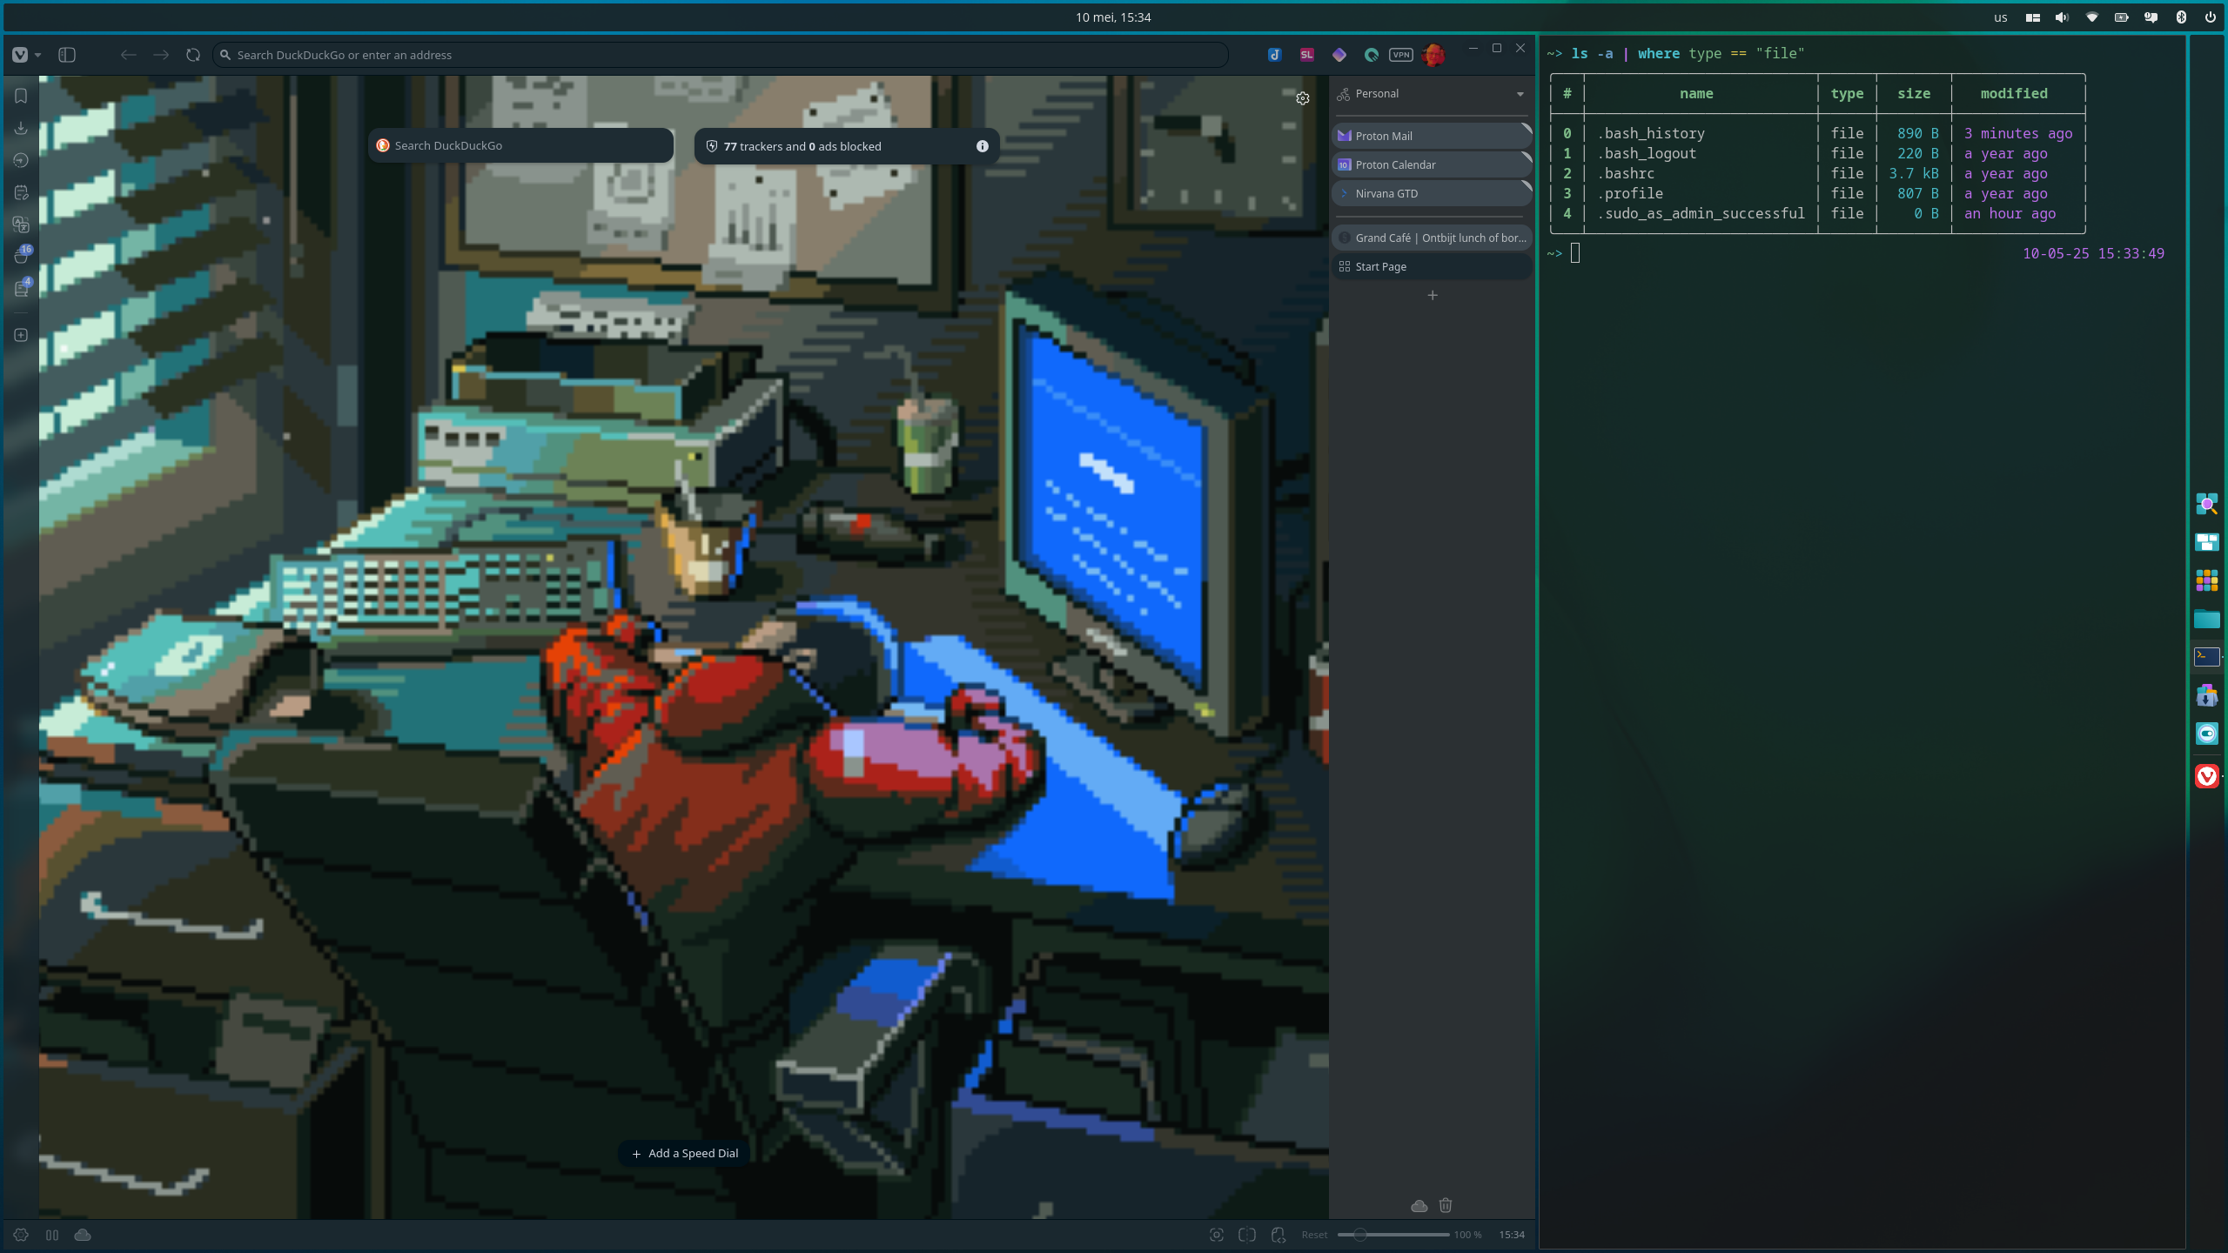Show tracker blocker info icon

pyautogui.click(x=983, y=146)
